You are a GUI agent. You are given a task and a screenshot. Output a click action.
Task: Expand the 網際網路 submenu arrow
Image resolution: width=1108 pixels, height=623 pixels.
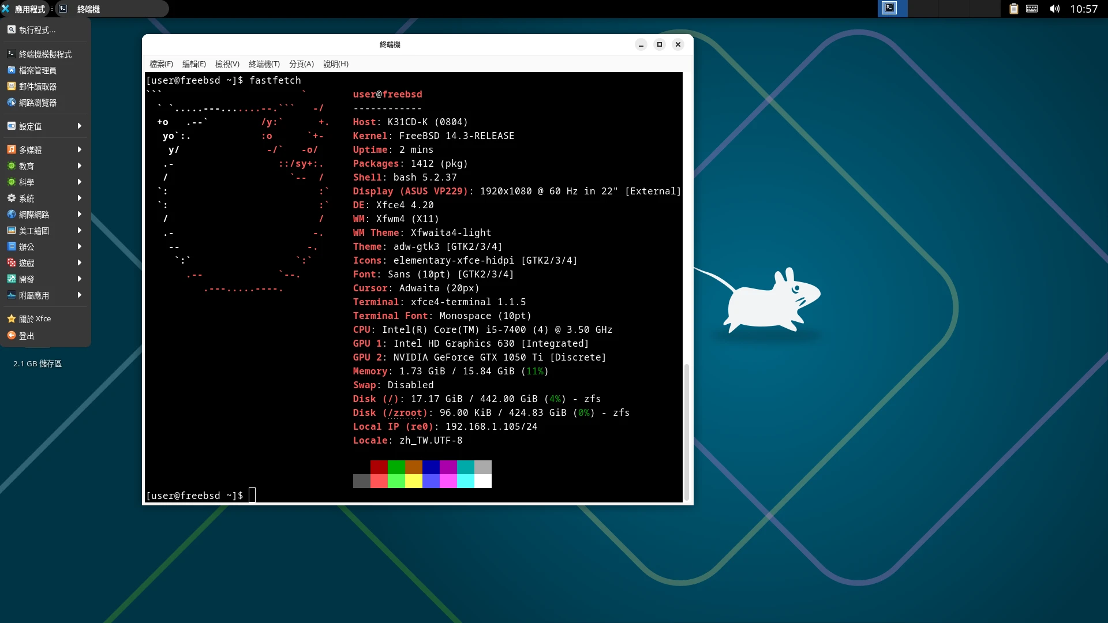click(x=80, y=215)
